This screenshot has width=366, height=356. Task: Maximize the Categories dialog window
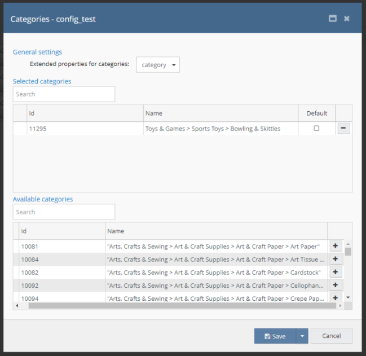[333, 19]
